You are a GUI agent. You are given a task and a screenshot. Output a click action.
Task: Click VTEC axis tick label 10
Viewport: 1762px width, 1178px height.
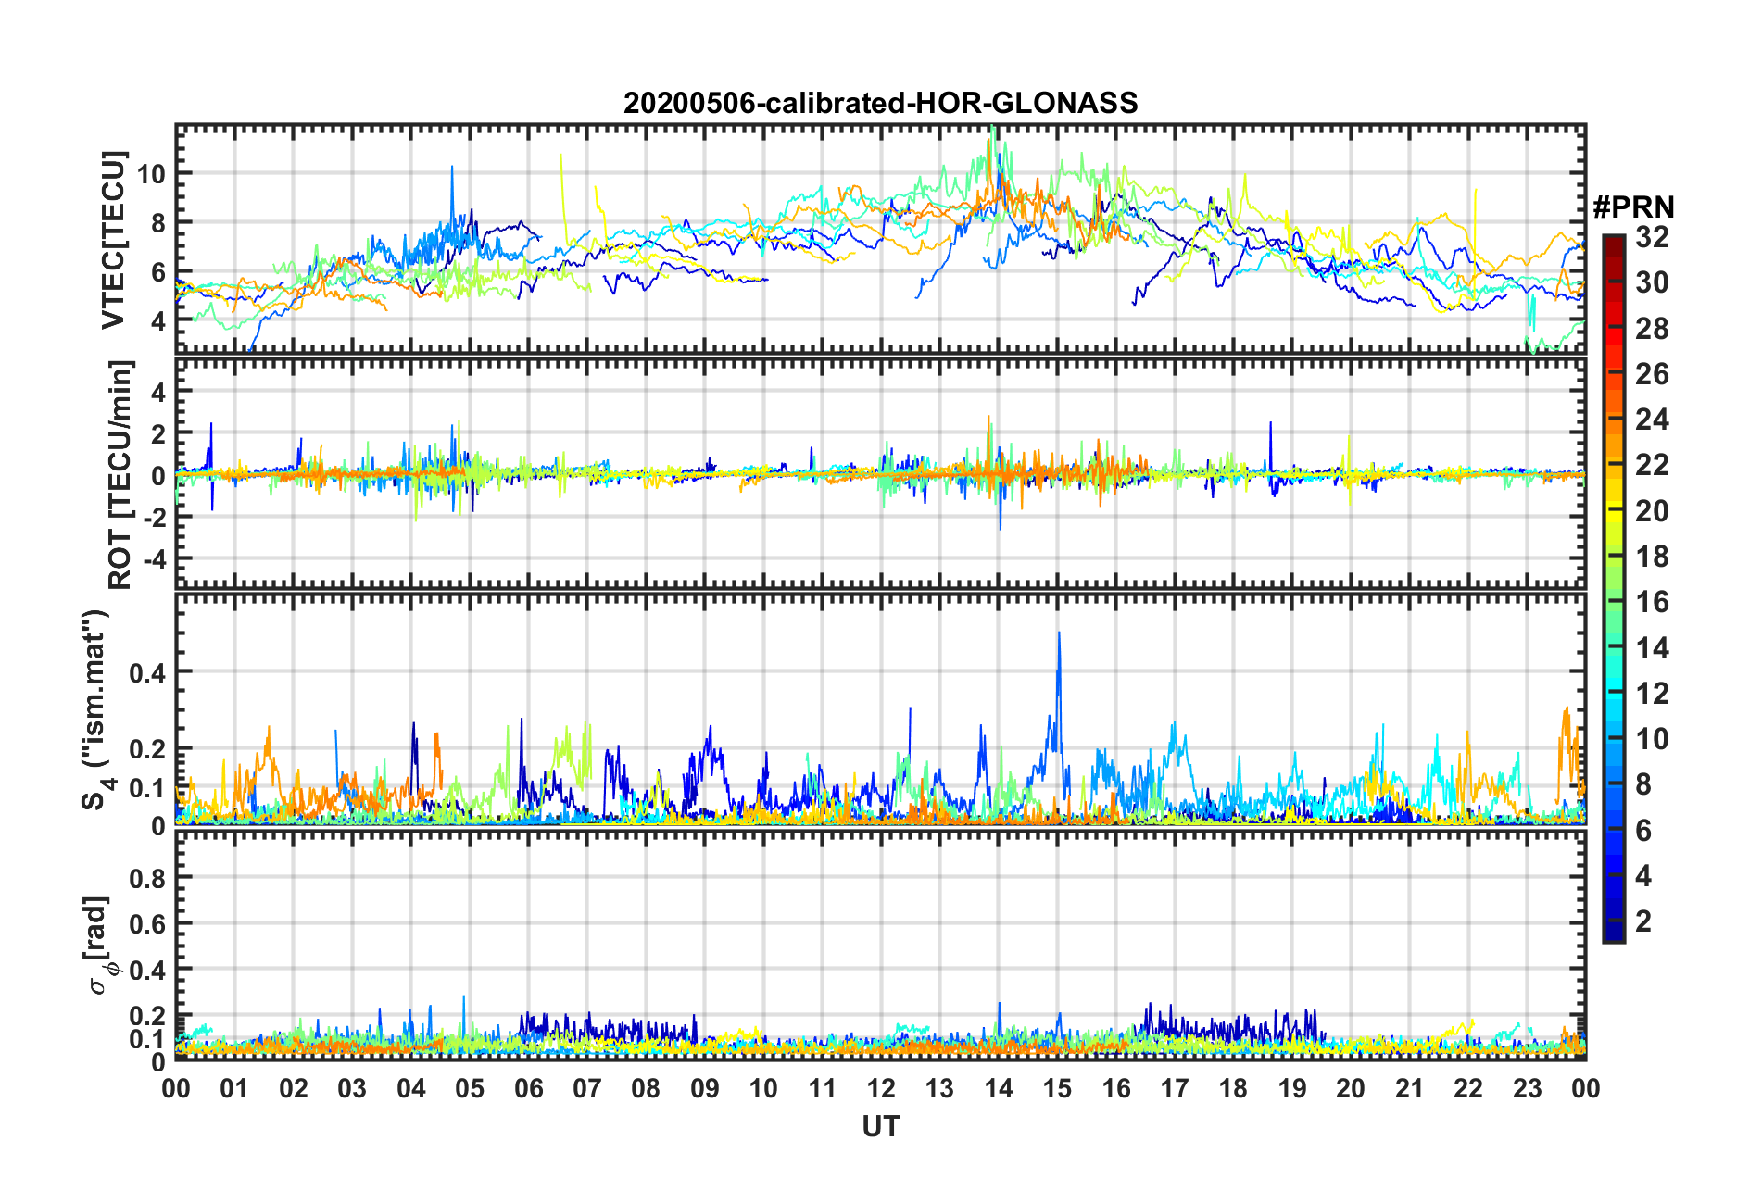point(152,173)
